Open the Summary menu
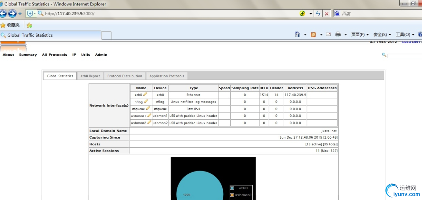The width and height of the screenshot is (422, 200). (x=28, y=55)
